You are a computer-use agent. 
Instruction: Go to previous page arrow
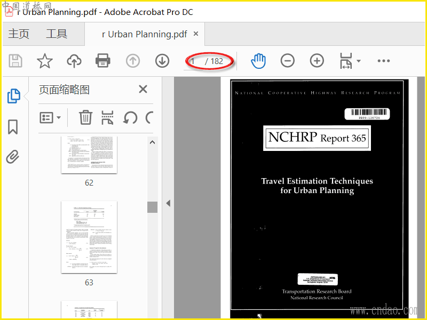(x=133, y=61)
